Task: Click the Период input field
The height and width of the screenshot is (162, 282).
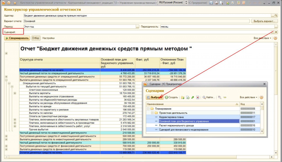Action: (x=80, y=27)
